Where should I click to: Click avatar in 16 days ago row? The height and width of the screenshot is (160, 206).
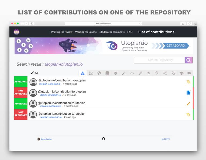(x=33, y=93)
